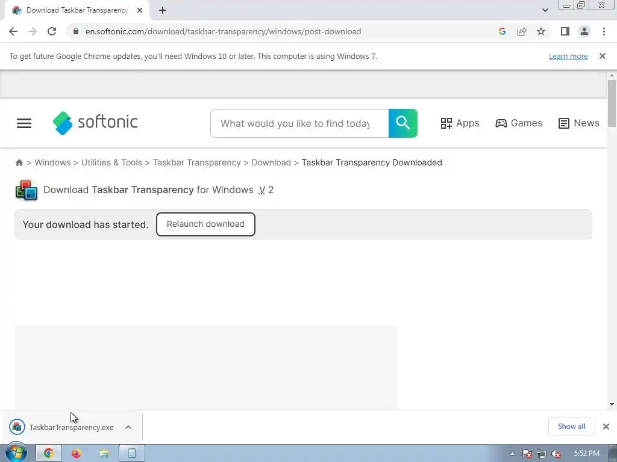Open the News section
617x462 pixels.
tap(579, 123)
